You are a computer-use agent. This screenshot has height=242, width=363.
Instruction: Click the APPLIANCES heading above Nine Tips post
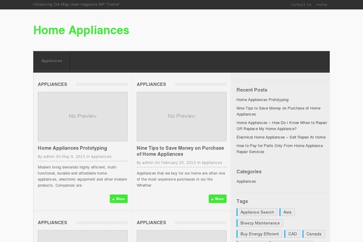(151, 84)
